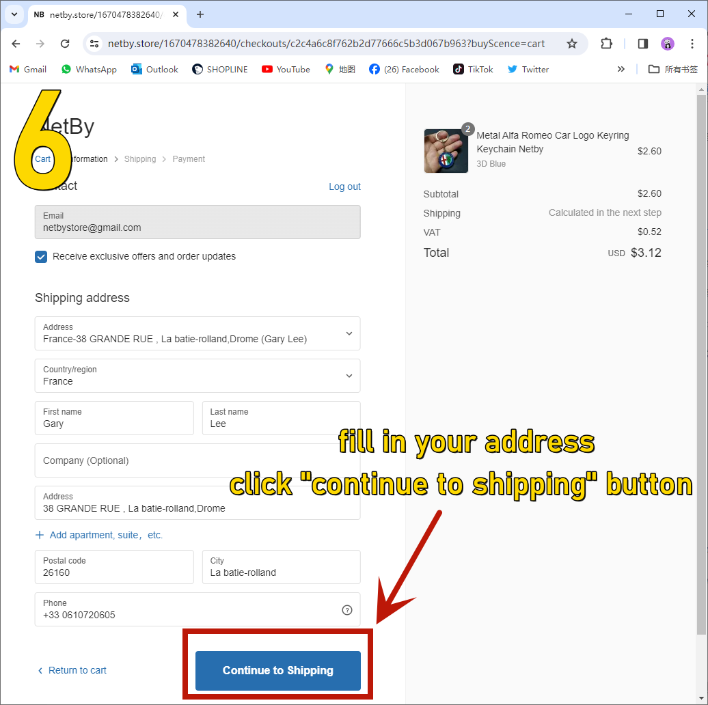The image size is (708, 705).
Task: Open the Chrome three-dot menu
Action: pyautogui.click(x=692, y=44)
